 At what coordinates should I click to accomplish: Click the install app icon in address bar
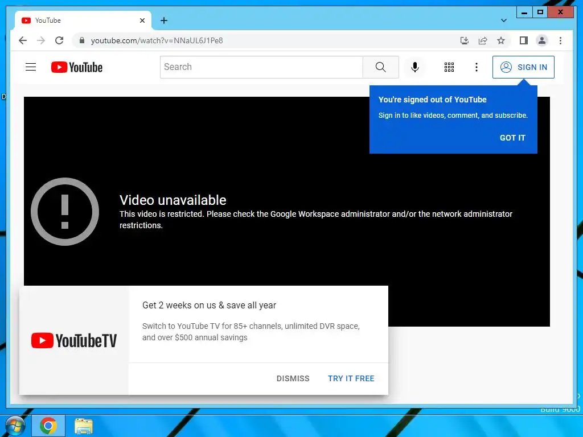tap(465, 40)
